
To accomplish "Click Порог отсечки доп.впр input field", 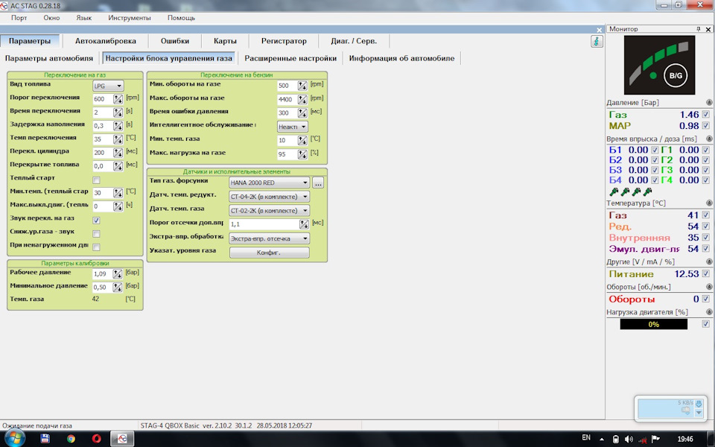I will [x=264, y=224].
